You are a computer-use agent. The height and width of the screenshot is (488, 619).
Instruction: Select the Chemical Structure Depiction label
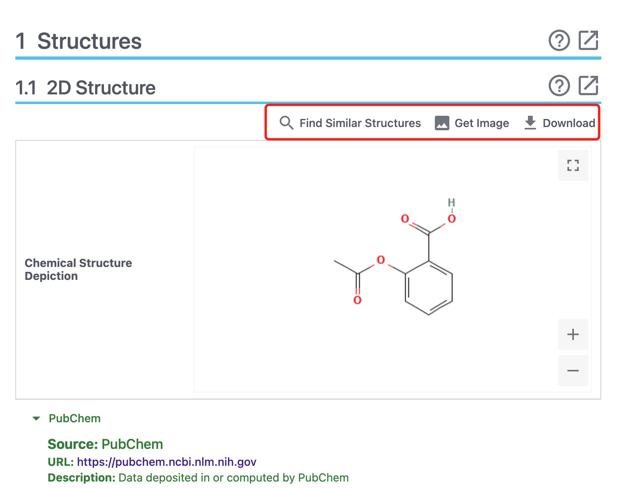point(78,269)
